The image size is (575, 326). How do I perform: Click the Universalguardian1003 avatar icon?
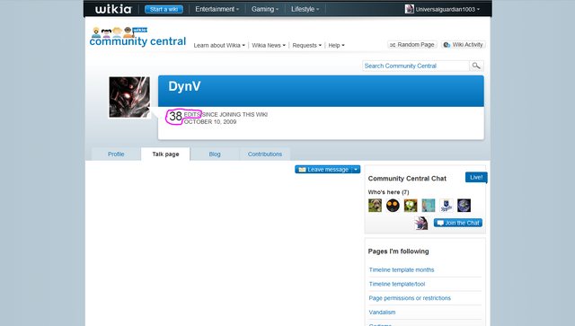(x=410, y=9)
